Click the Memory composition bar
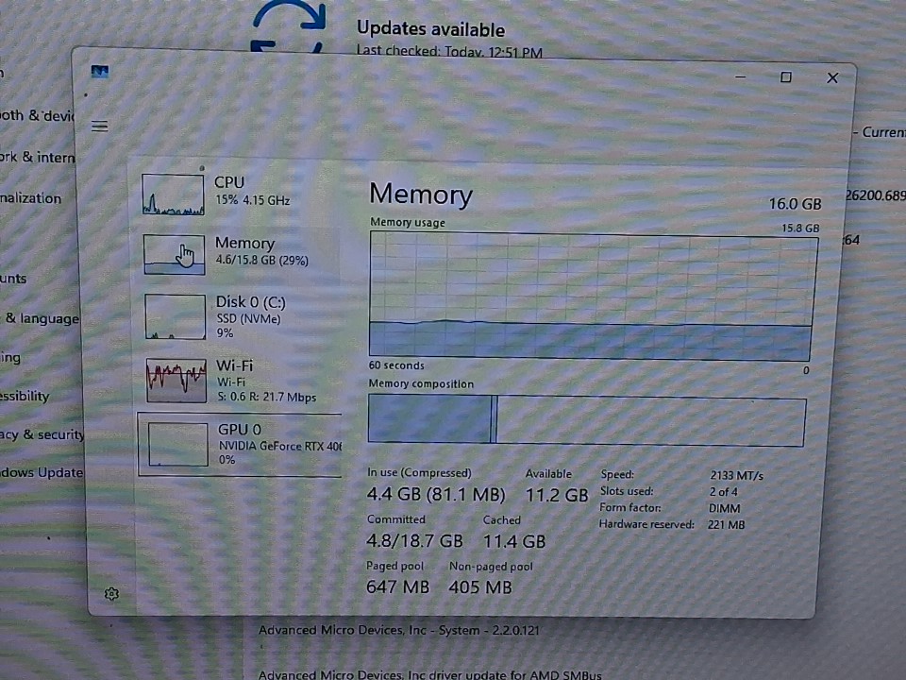 (585, 420)
